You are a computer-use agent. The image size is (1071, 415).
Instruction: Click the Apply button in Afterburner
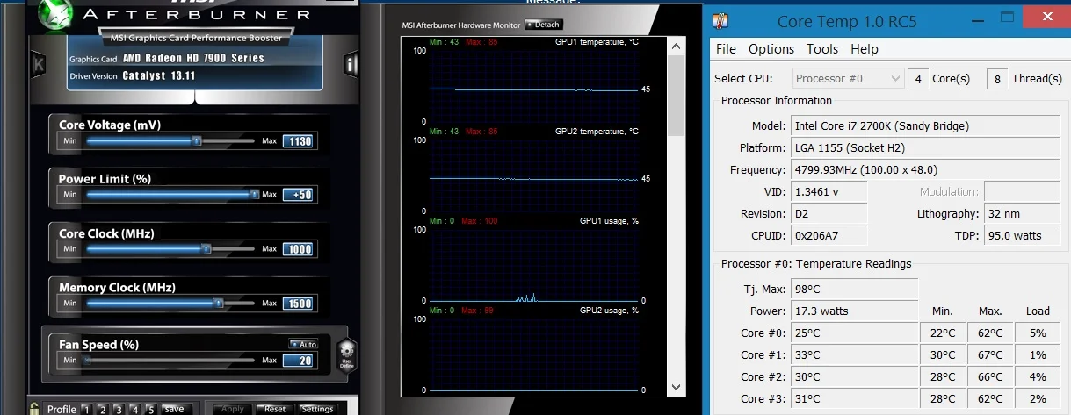coord(232,409)
